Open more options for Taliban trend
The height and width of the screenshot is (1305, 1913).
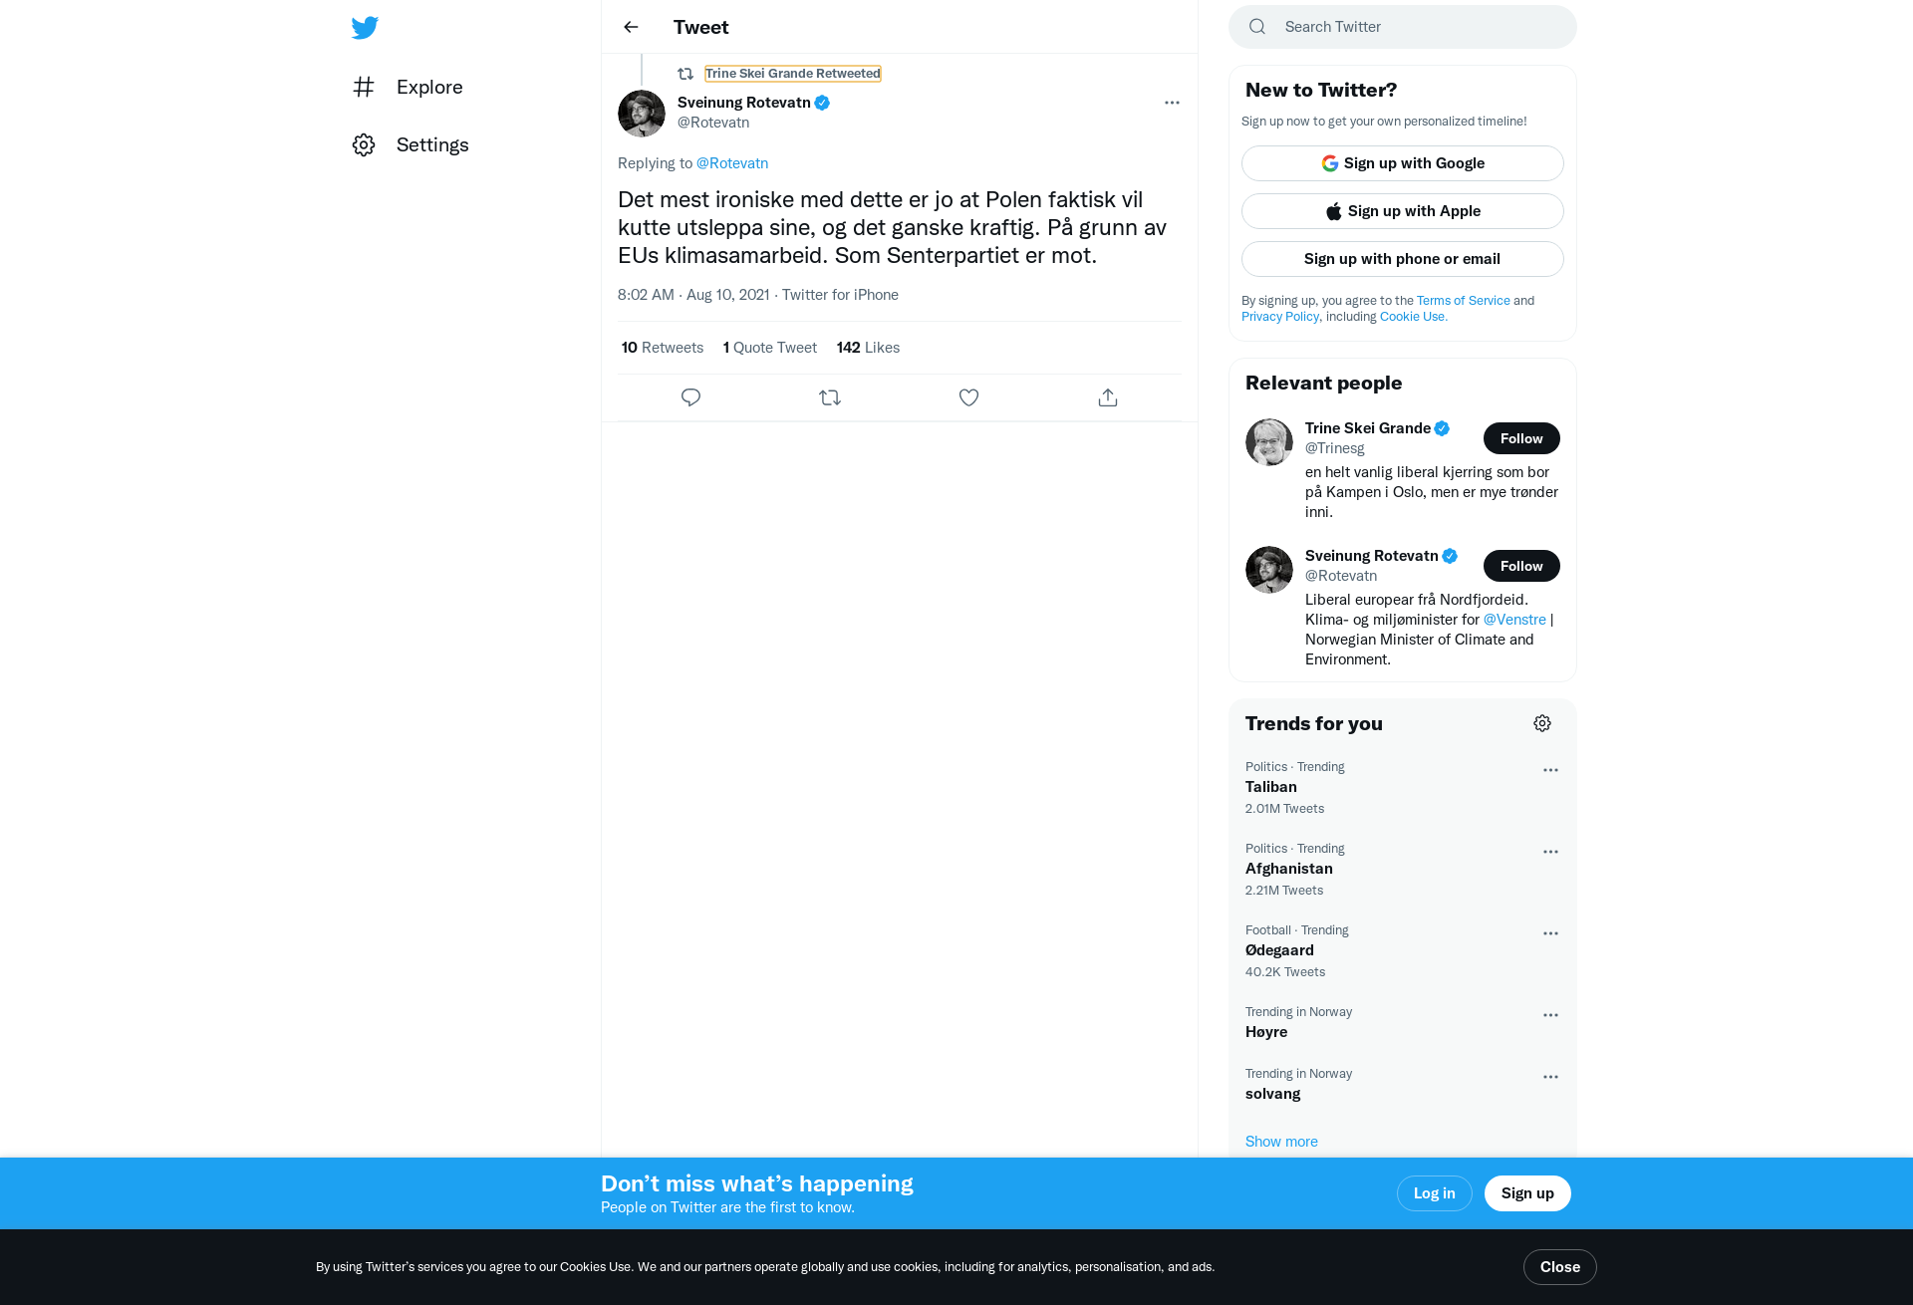(1550, 770)
